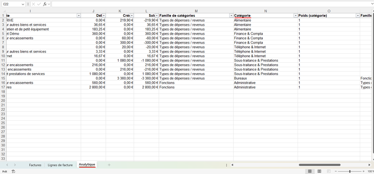
Task: Click zoom out minus button
Action: tap(337, 171)
